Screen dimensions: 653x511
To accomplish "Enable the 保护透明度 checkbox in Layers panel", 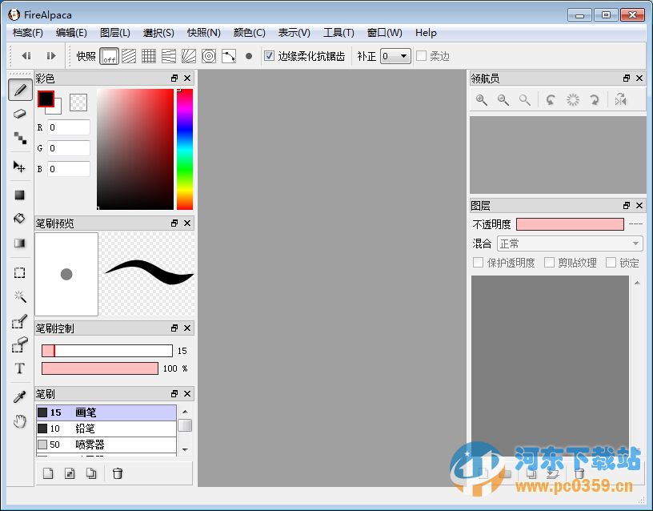I will click(x=478, y=262).
